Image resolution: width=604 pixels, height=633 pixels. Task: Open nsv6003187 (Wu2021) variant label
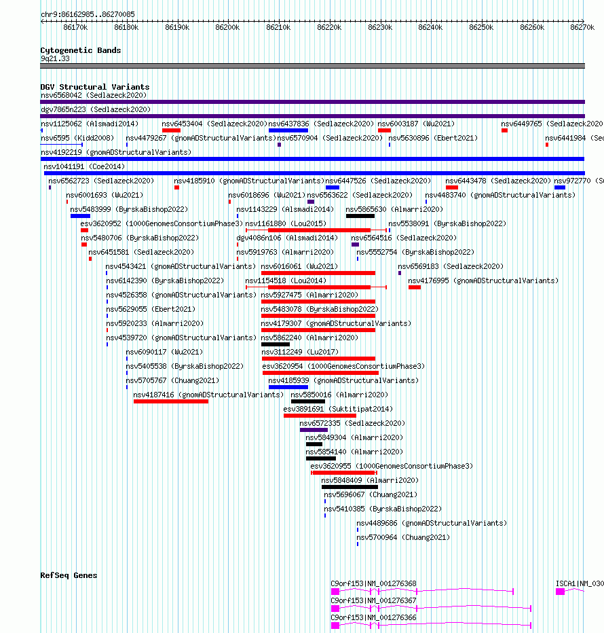(416, 124)
